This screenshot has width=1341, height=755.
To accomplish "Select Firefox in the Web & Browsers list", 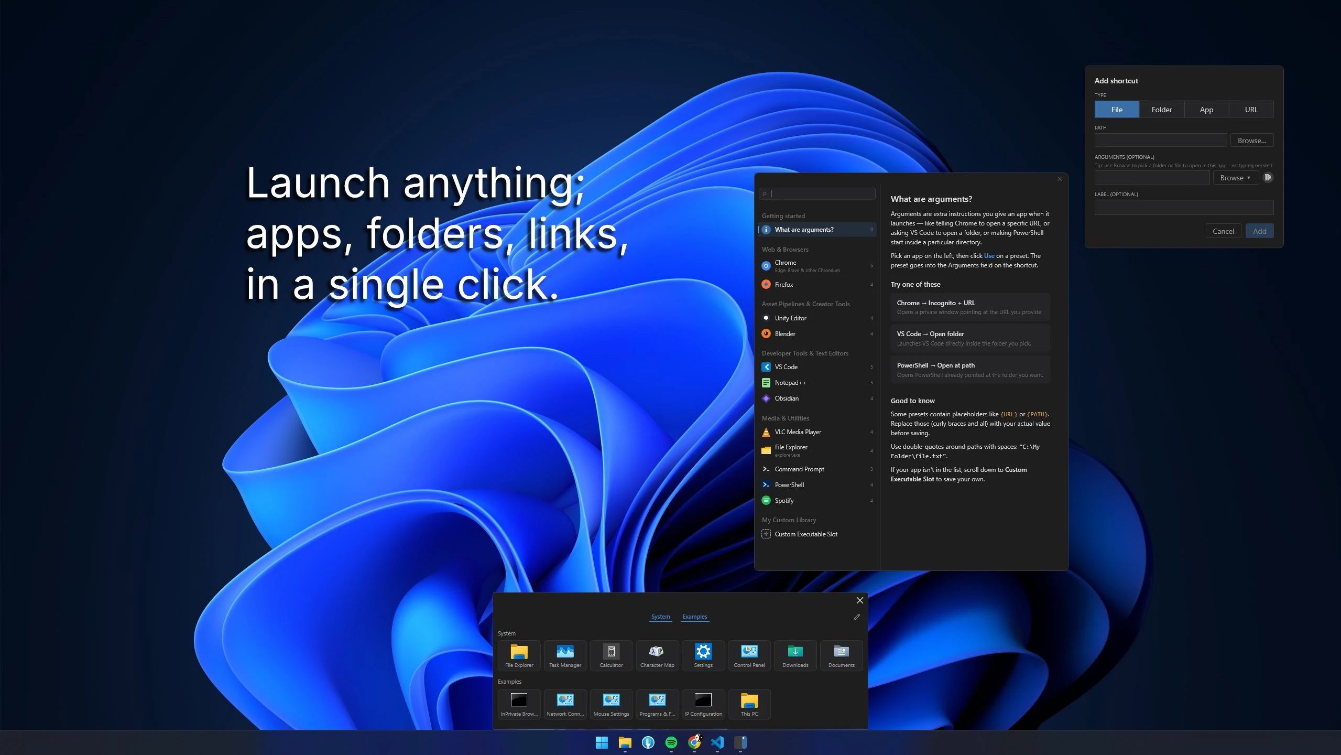I will coord(817,285).
